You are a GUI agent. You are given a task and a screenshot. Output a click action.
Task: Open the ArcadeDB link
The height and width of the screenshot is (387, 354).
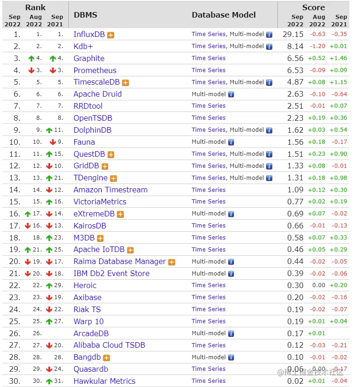[91, 333]
